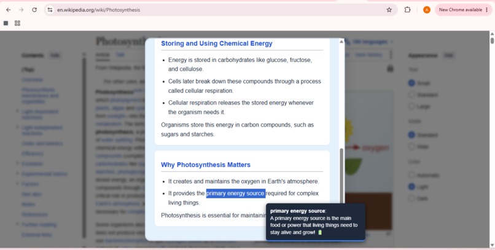Click the square icon in bookmarks bar
Screen dimensions: 495x250
(6, 23)
